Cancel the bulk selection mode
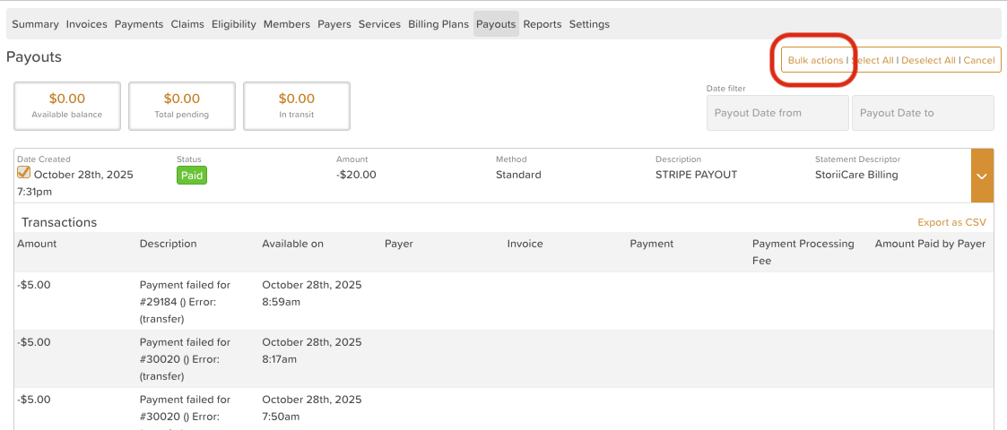Screen dimensions: 1007x430 point(979,60)
